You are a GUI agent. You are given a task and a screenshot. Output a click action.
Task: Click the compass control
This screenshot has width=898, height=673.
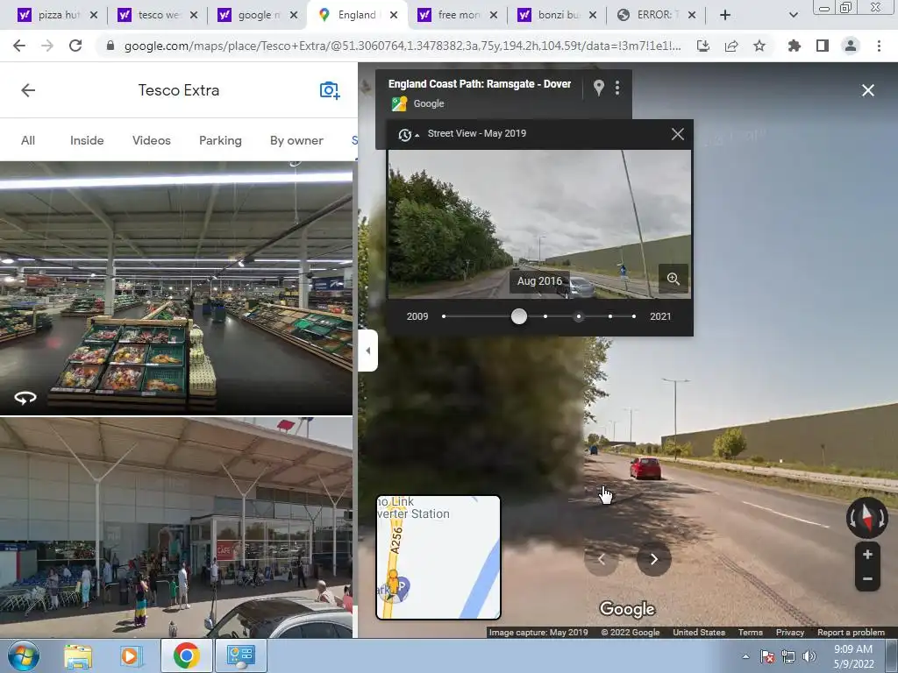tap(867, 517)
